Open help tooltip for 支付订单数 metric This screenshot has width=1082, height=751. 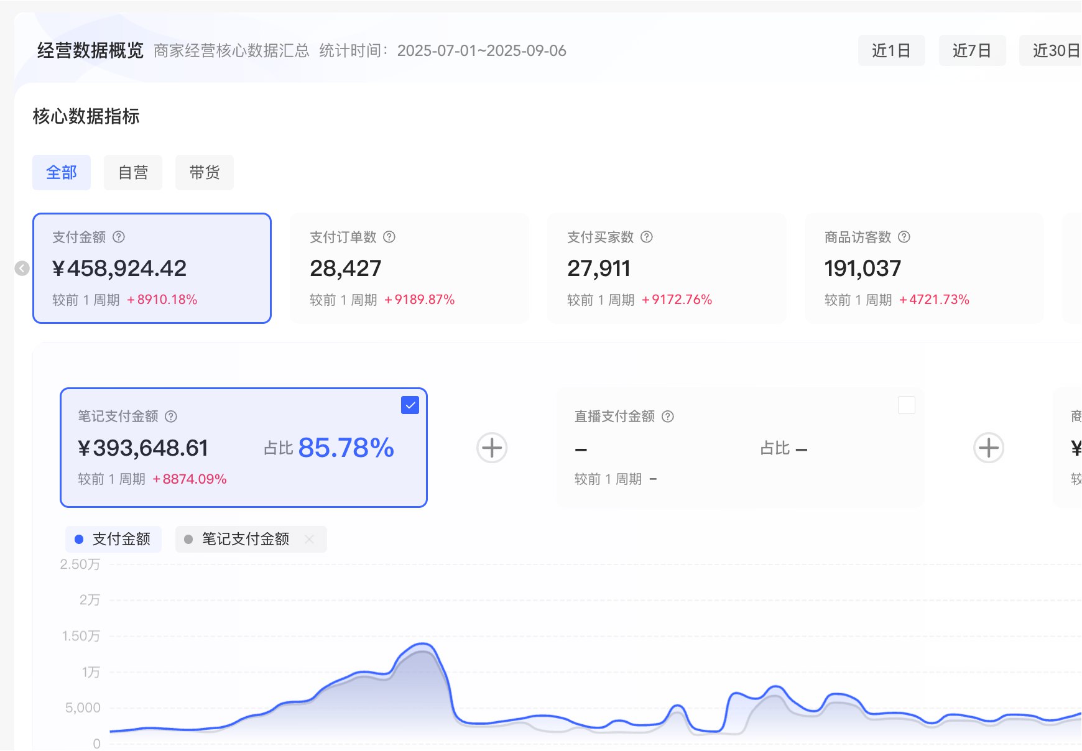click(389, 237)
